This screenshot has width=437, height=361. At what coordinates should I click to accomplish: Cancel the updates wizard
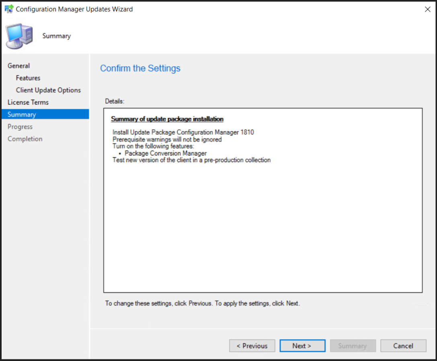(x=403, y=346)
